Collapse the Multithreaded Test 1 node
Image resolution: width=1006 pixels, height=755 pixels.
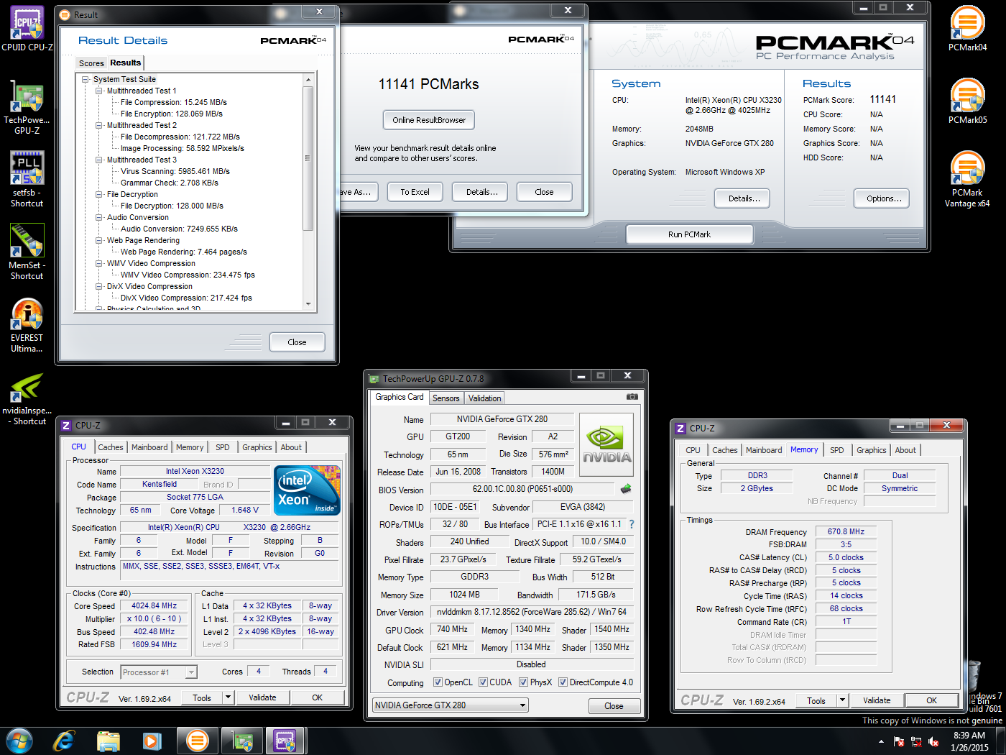click(99, 91)
